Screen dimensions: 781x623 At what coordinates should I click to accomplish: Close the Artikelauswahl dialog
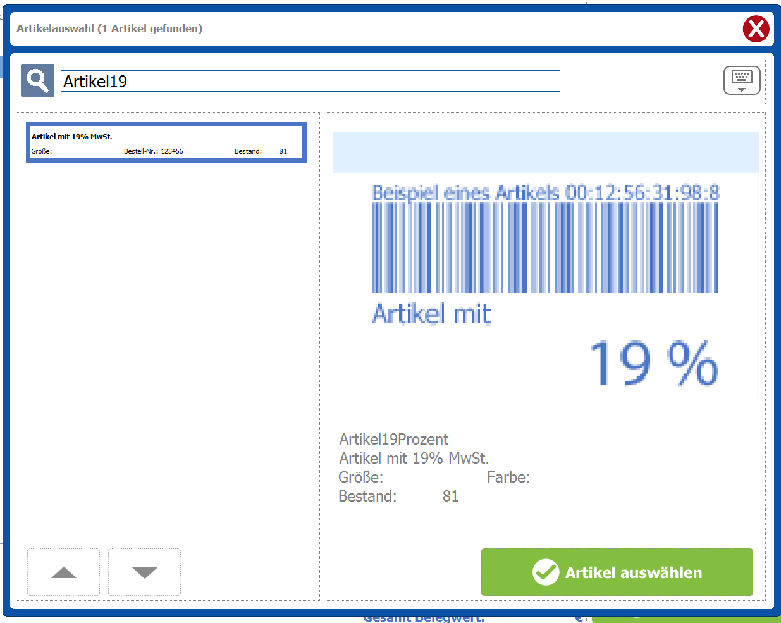pos(756,29)
